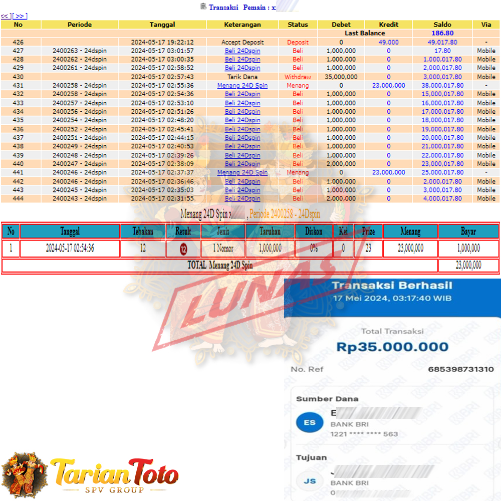Screen dimensions: 501x501
Task: Select the Accept Deposit row entry
Action: pyautogui.click(x=242, y=42)
